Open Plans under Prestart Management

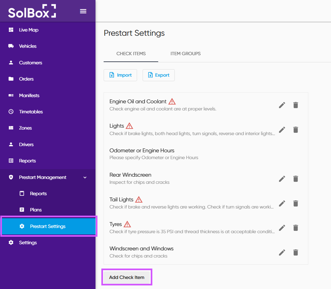[x=36, y=210]
